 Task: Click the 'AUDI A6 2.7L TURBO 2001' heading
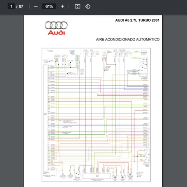(137, 20)
